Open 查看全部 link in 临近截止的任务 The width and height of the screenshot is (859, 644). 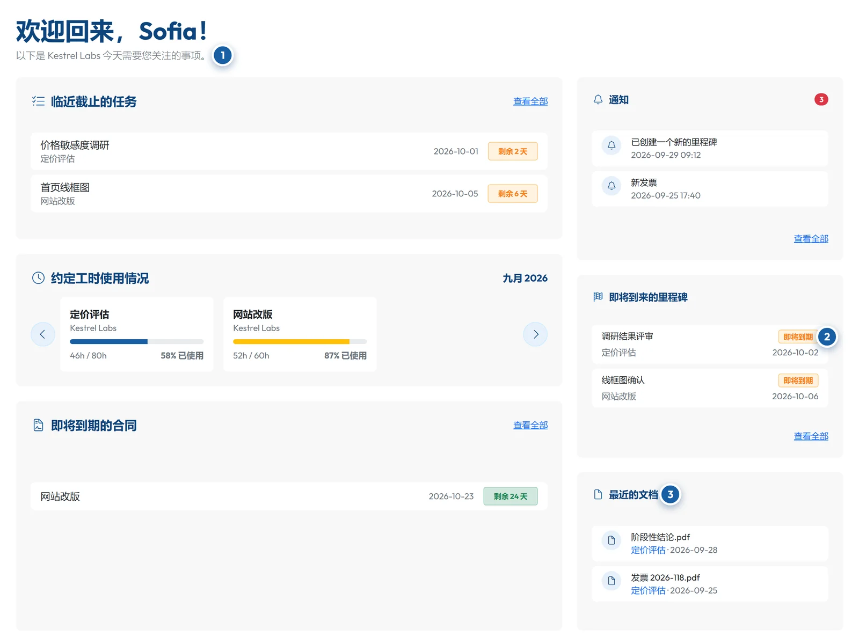(530, 101)
